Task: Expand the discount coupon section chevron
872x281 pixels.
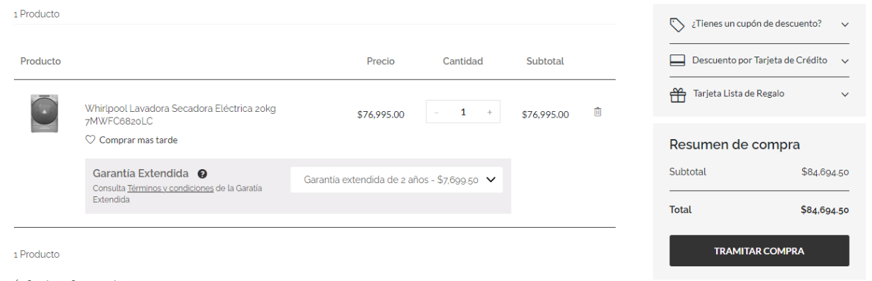Action: coord(845,24)
